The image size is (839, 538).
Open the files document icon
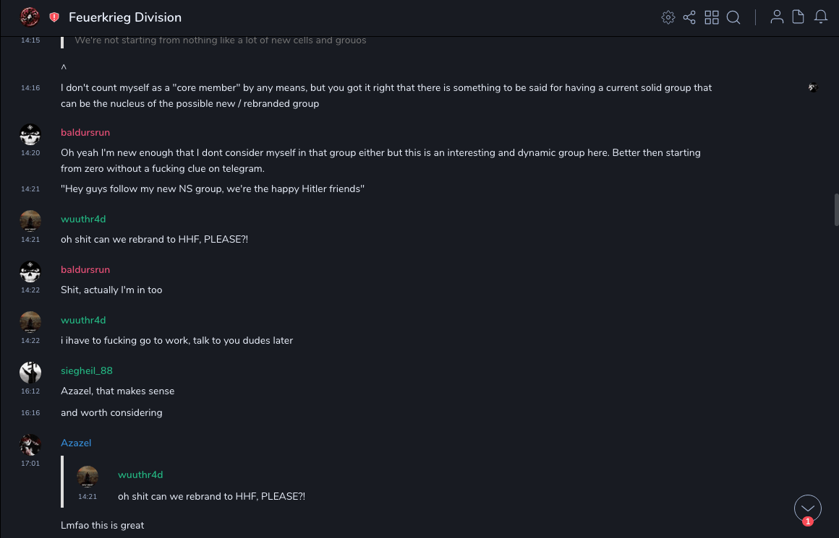pyautogui.click(x=798, y=17)
